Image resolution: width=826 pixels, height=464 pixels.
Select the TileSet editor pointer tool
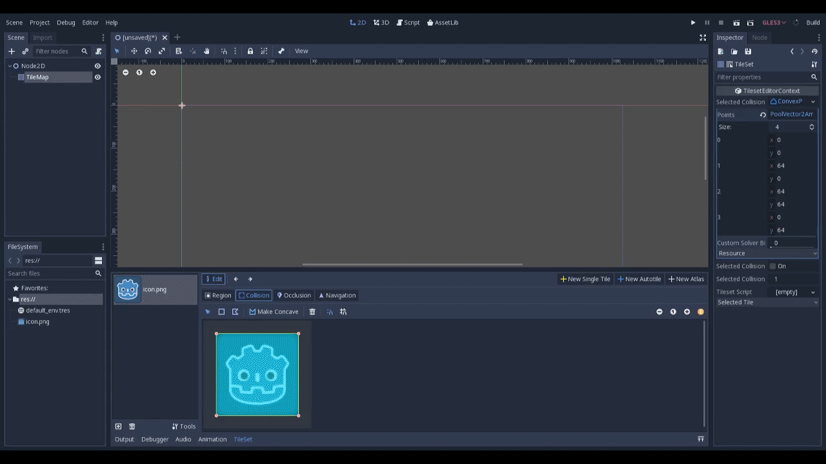[x=208, y=312]
